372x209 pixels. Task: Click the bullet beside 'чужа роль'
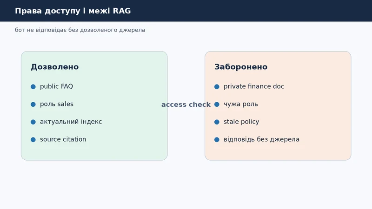click(x=217, y=104)
